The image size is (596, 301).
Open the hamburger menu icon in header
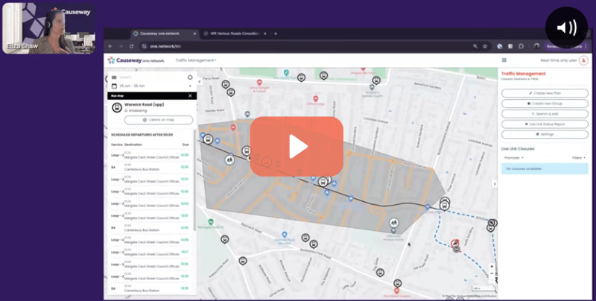pos(504,60)
